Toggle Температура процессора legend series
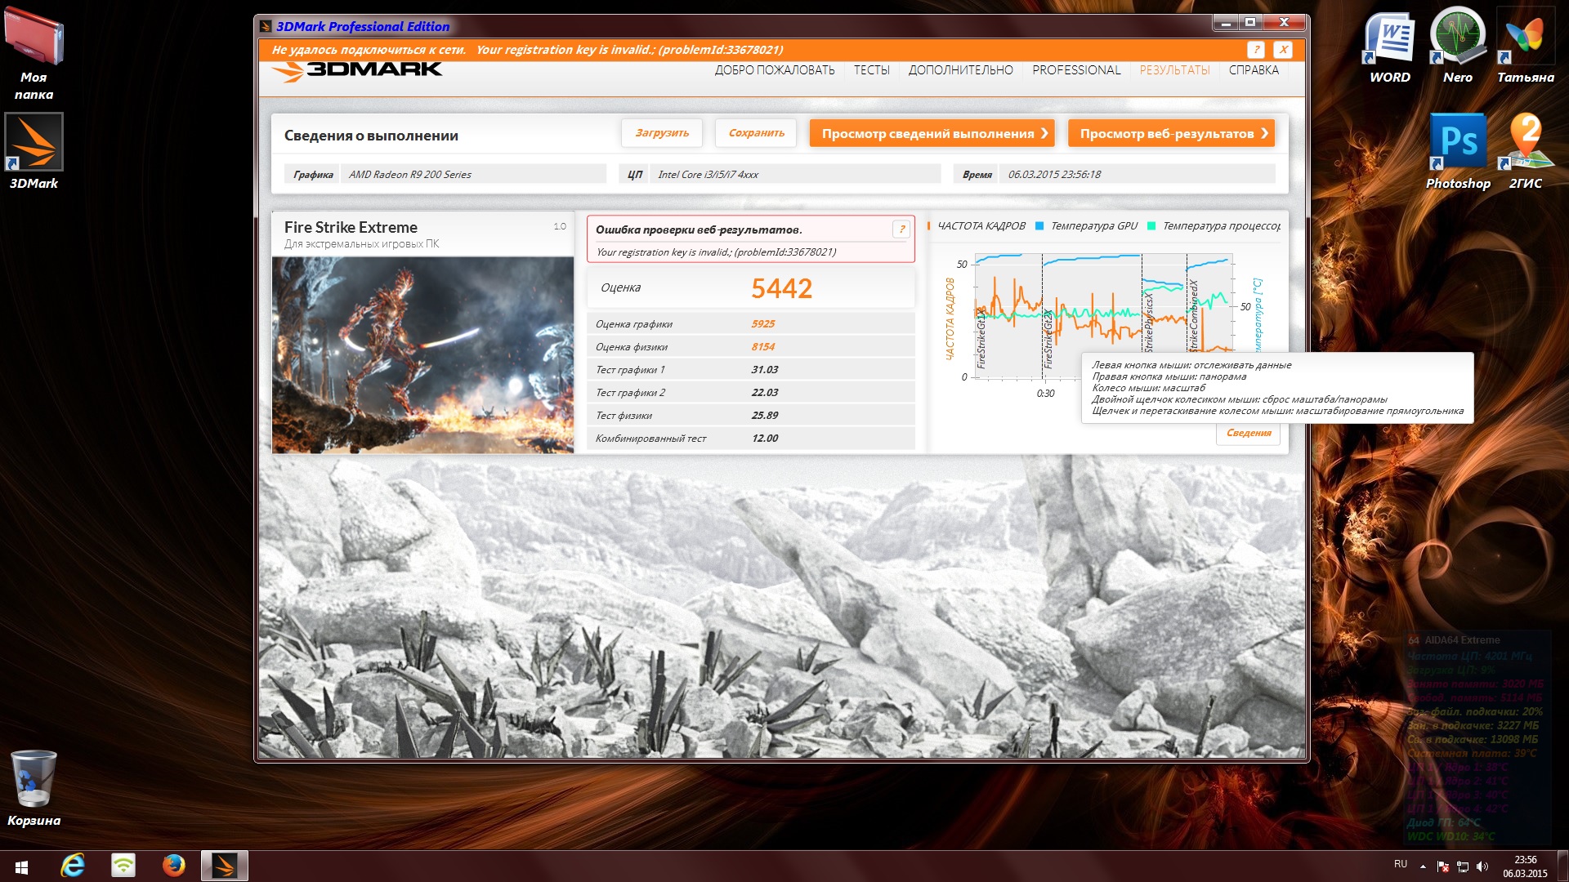This screenshot has height=882, width=1569. 1220,226
